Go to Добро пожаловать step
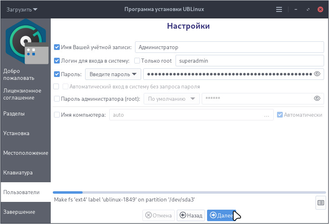Viewport: 329px width, 224px height. click(x=25, y=74)
